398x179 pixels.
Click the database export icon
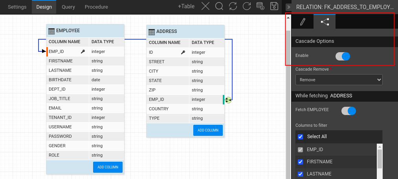[260, 6]
